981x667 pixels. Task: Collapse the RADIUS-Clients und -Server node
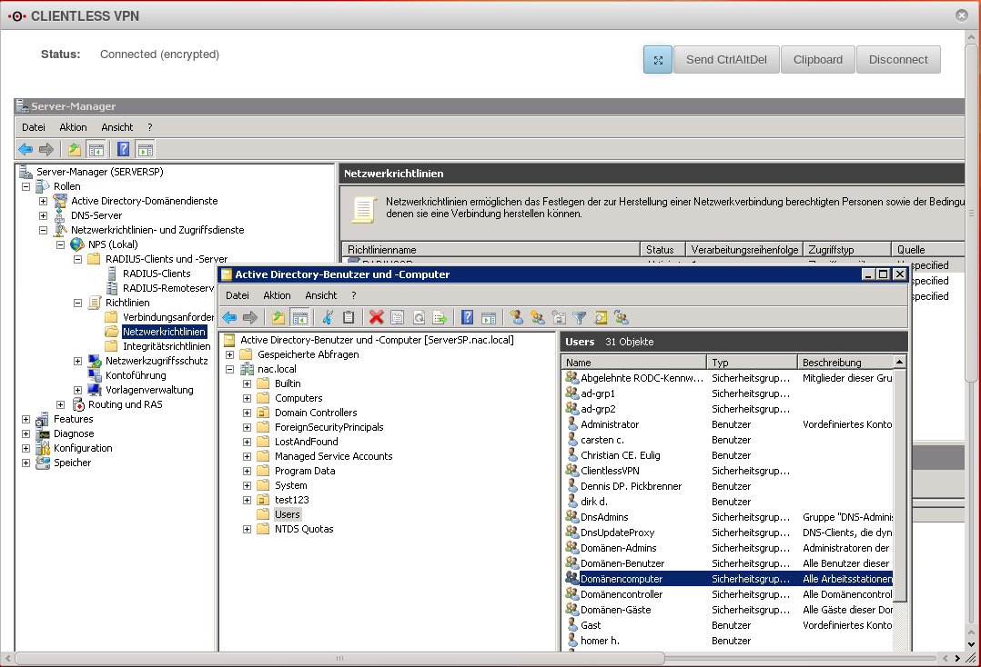tap(77, 259)
